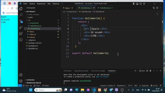Split the terminal panel
The image size is (165, 93).
pyautogui.click(x=147, y=71)
